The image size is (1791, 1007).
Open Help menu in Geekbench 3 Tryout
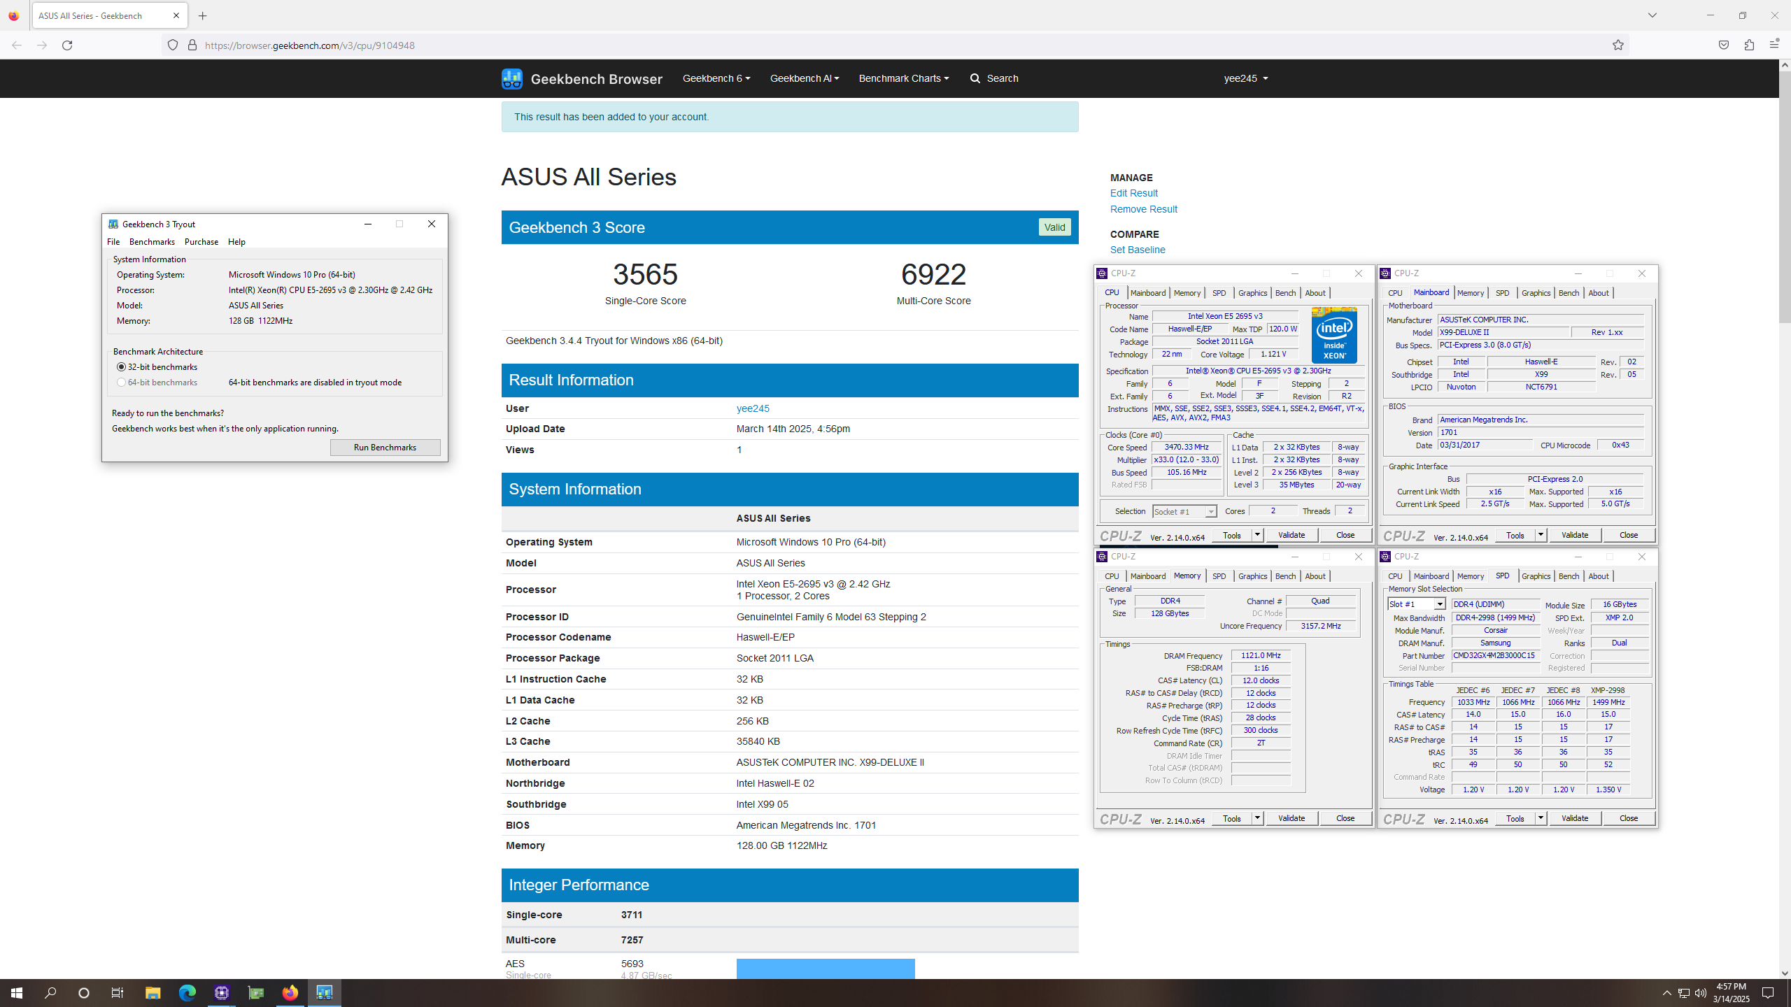click(x=236, y=242)
